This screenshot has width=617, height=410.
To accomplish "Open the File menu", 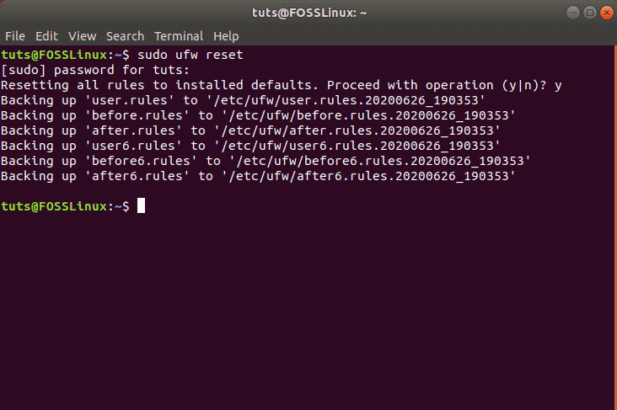I will click(x=15, y=36).
